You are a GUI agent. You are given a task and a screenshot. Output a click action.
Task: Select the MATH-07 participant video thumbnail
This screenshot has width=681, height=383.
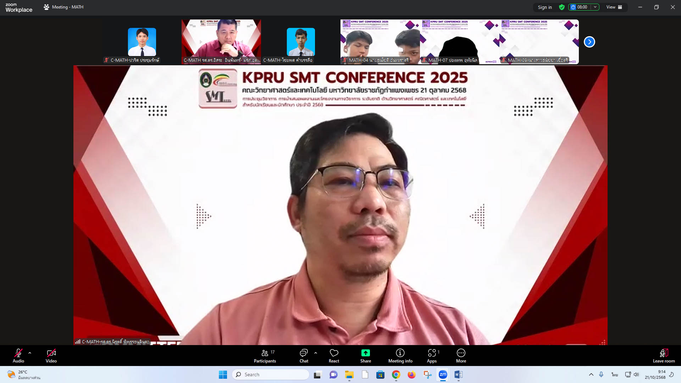coord(460,42)
